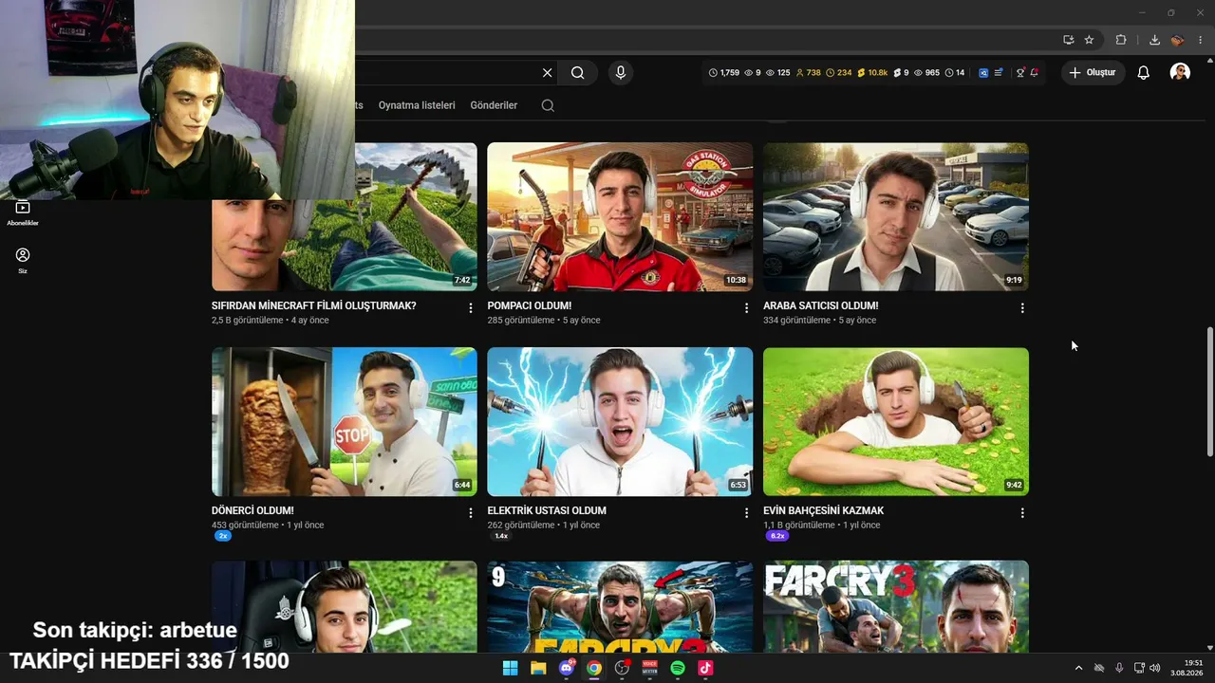Open the video titled EVİN BAHÇESİNİ KAZMAK
The height and width of the screenshot is (683, 1215).
(824, 511)
